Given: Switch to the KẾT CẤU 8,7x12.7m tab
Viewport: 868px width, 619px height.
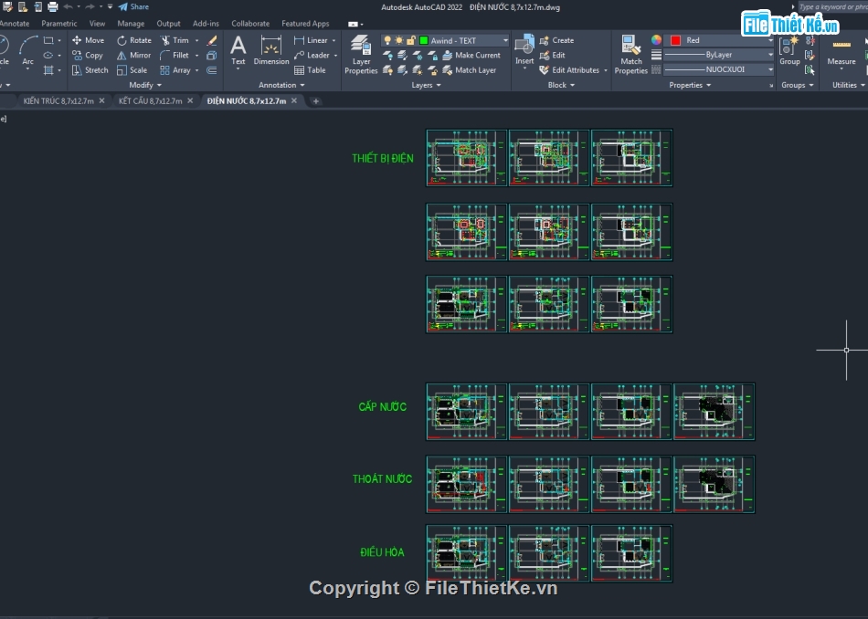Looking at the screenshot, I should pyautogui.click(x=150, y=100).
